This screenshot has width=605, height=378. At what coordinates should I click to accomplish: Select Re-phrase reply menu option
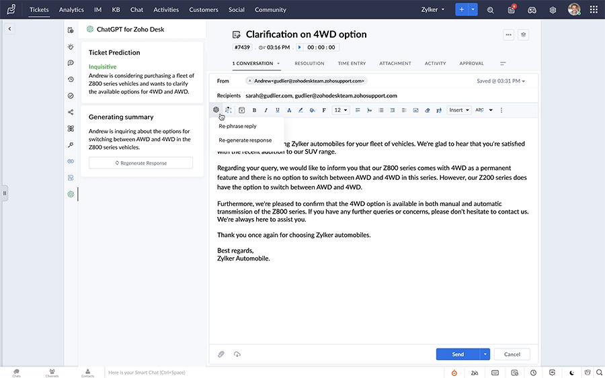coord(237,126)
